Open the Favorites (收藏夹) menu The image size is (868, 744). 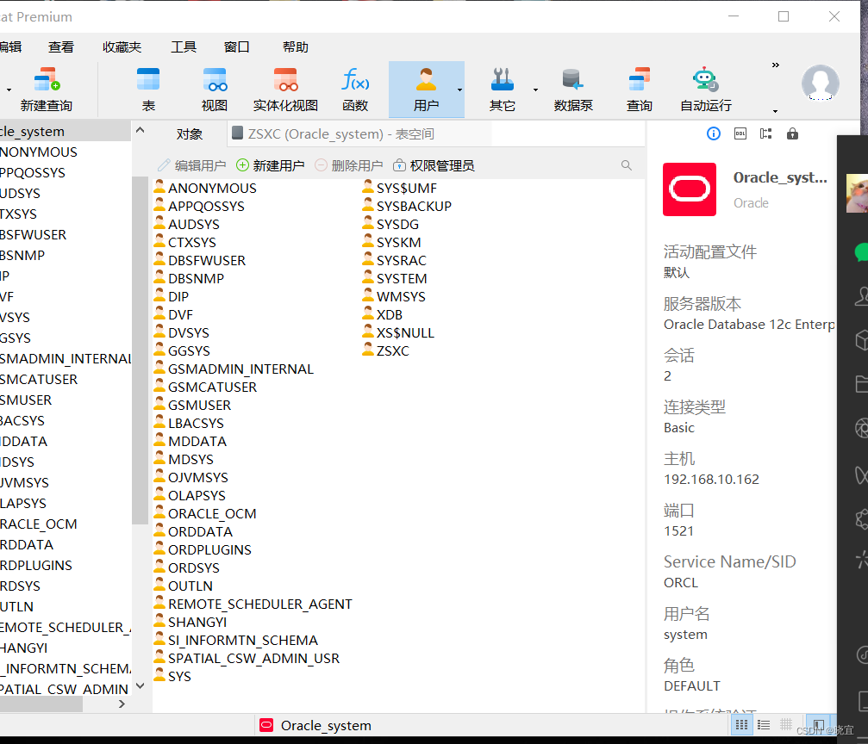point(122,47)
